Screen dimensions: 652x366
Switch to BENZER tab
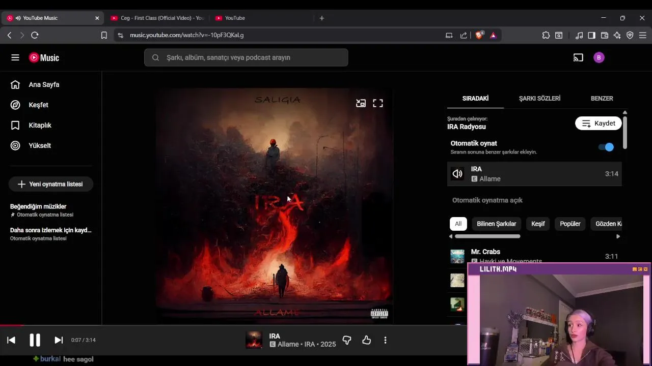pyautogui.click(x=602, y=98)
